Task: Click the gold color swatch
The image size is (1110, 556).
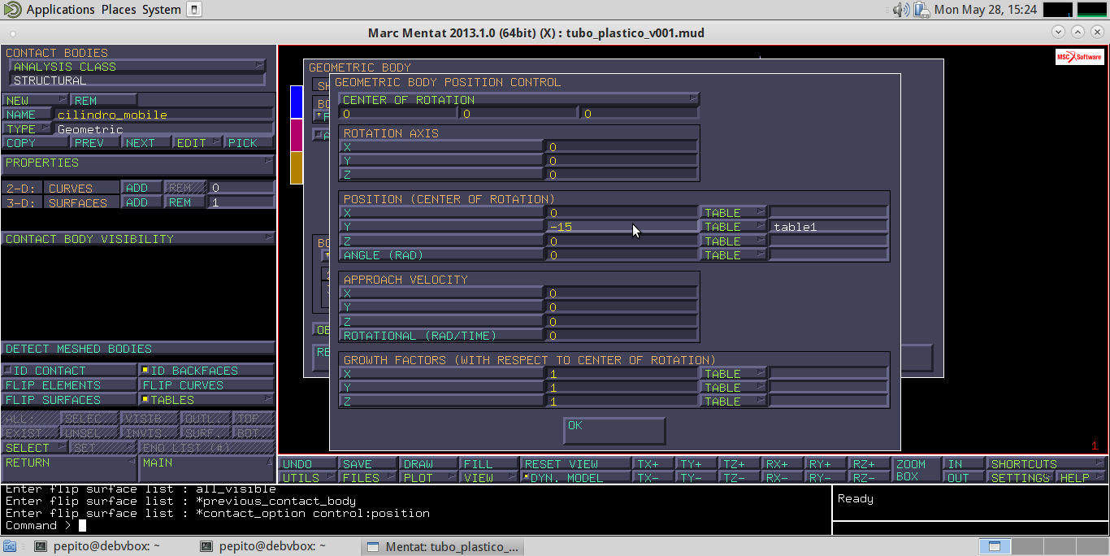Action: click(x=297, y=168)
